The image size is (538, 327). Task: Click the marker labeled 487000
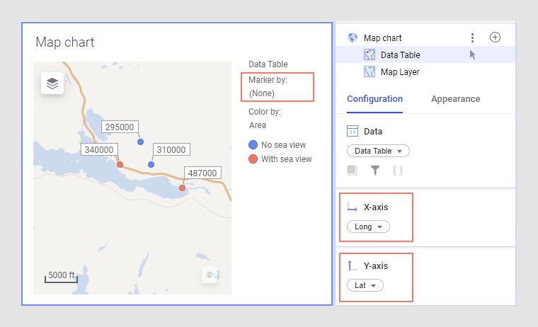183,188
